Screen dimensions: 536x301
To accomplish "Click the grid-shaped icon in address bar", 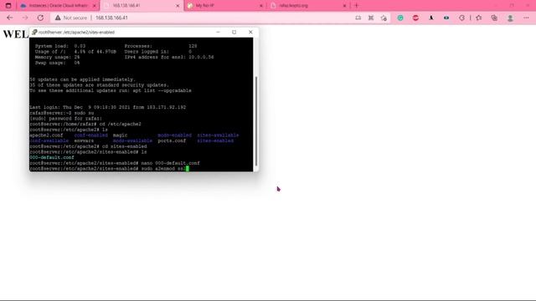I will tap(371, 18).
